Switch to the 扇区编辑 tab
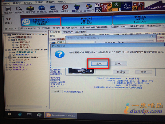Viewport: 165px width, 124px height. [x=81, y=32]
